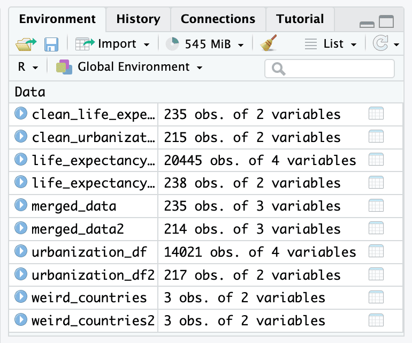The image size is (412, 343).
Task: Expand the urbanization_df2 structure arrow
Action: [x=21, y=274]
